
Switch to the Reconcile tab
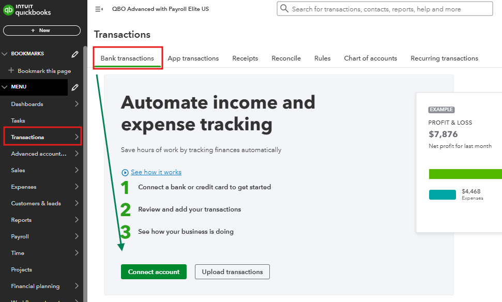pyautogui.click(x=286, y=58)
